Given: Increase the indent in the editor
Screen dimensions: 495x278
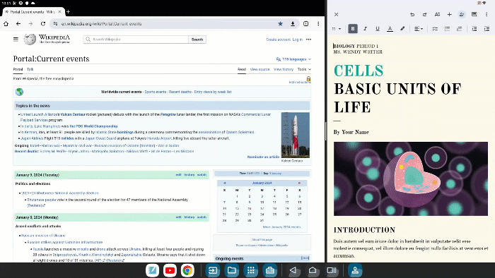Looking at the screenshot, I should coord(487,29).
